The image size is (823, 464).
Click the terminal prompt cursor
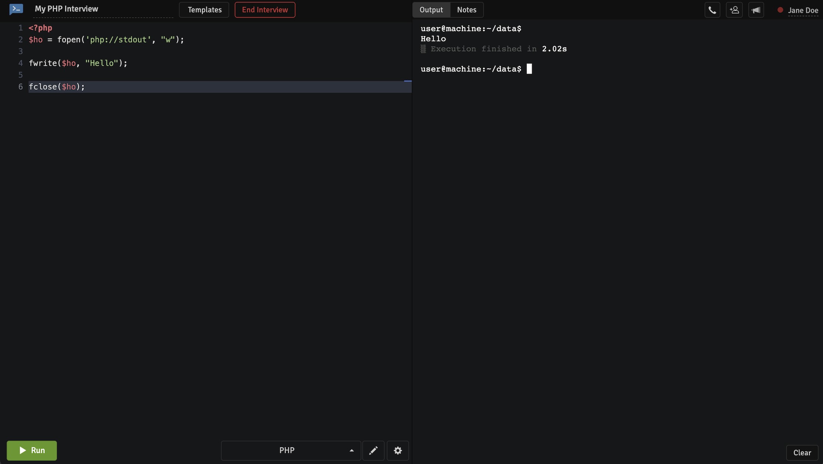pyautogui.click(x=529, y=69)
